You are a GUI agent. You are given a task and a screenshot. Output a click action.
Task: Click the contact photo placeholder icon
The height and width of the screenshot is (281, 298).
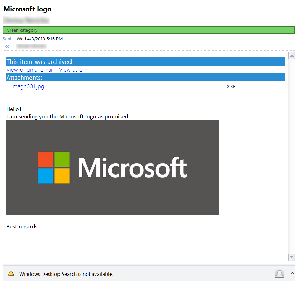tap(280, 273)
